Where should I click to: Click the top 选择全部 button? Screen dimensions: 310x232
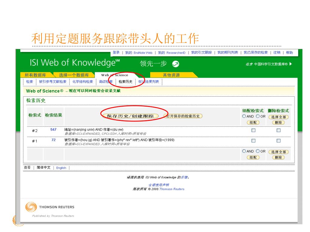pyautogui.click(x=279, y=117)
